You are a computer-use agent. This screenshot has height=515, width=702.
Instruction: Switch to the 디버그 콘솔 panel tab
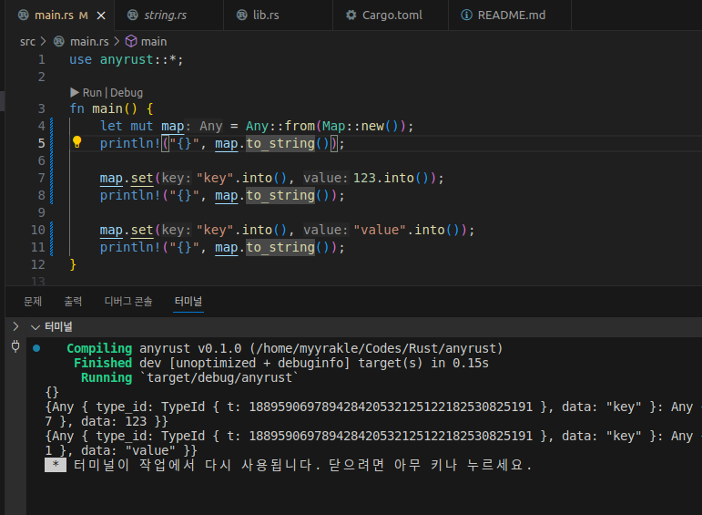(128, 301)
